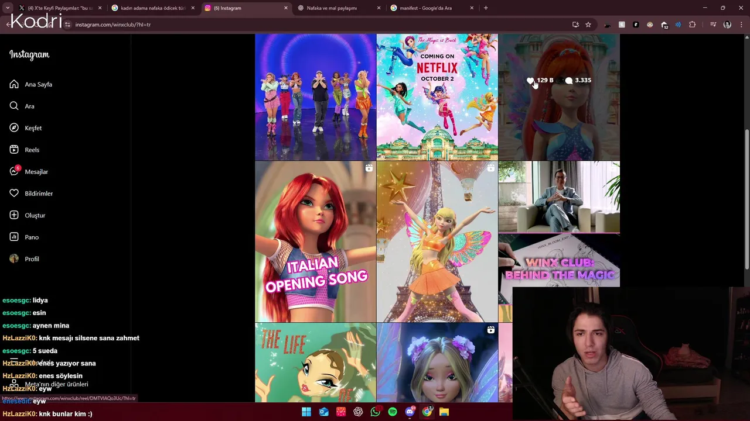
Task: Select the (6) Instagram tab
Action: (246, 8)
